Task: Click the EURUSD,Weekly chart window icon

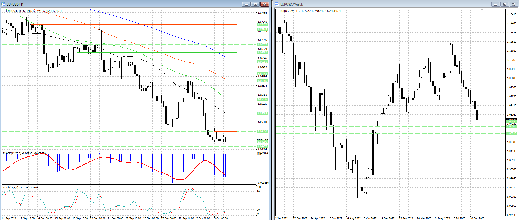Action: click(277, 4)
